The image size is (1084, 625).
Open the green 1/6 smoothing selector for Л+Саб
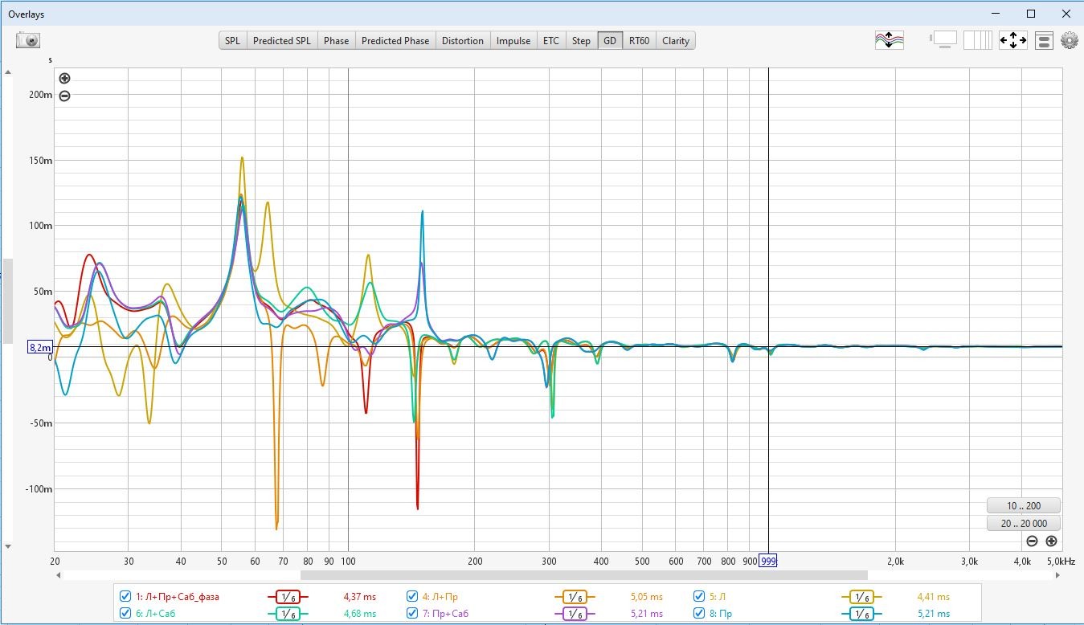(x=287, y=614)
